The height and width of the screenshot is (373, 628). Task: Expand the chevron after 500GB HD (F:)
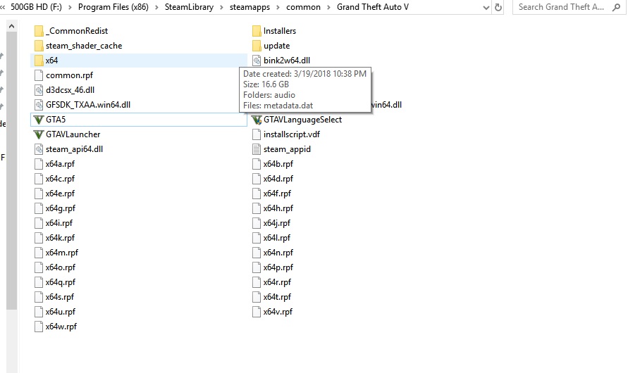tap(70, 7)
